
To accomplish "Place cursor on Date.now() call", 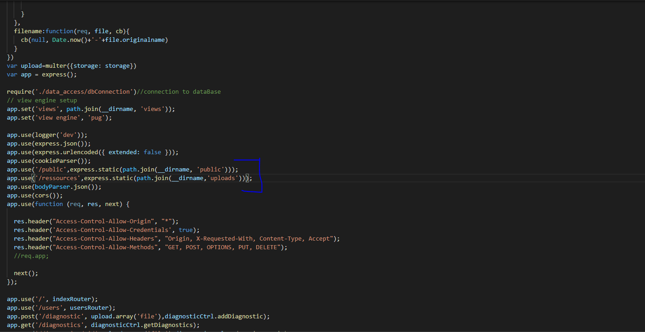I will (x=69, y=40).
